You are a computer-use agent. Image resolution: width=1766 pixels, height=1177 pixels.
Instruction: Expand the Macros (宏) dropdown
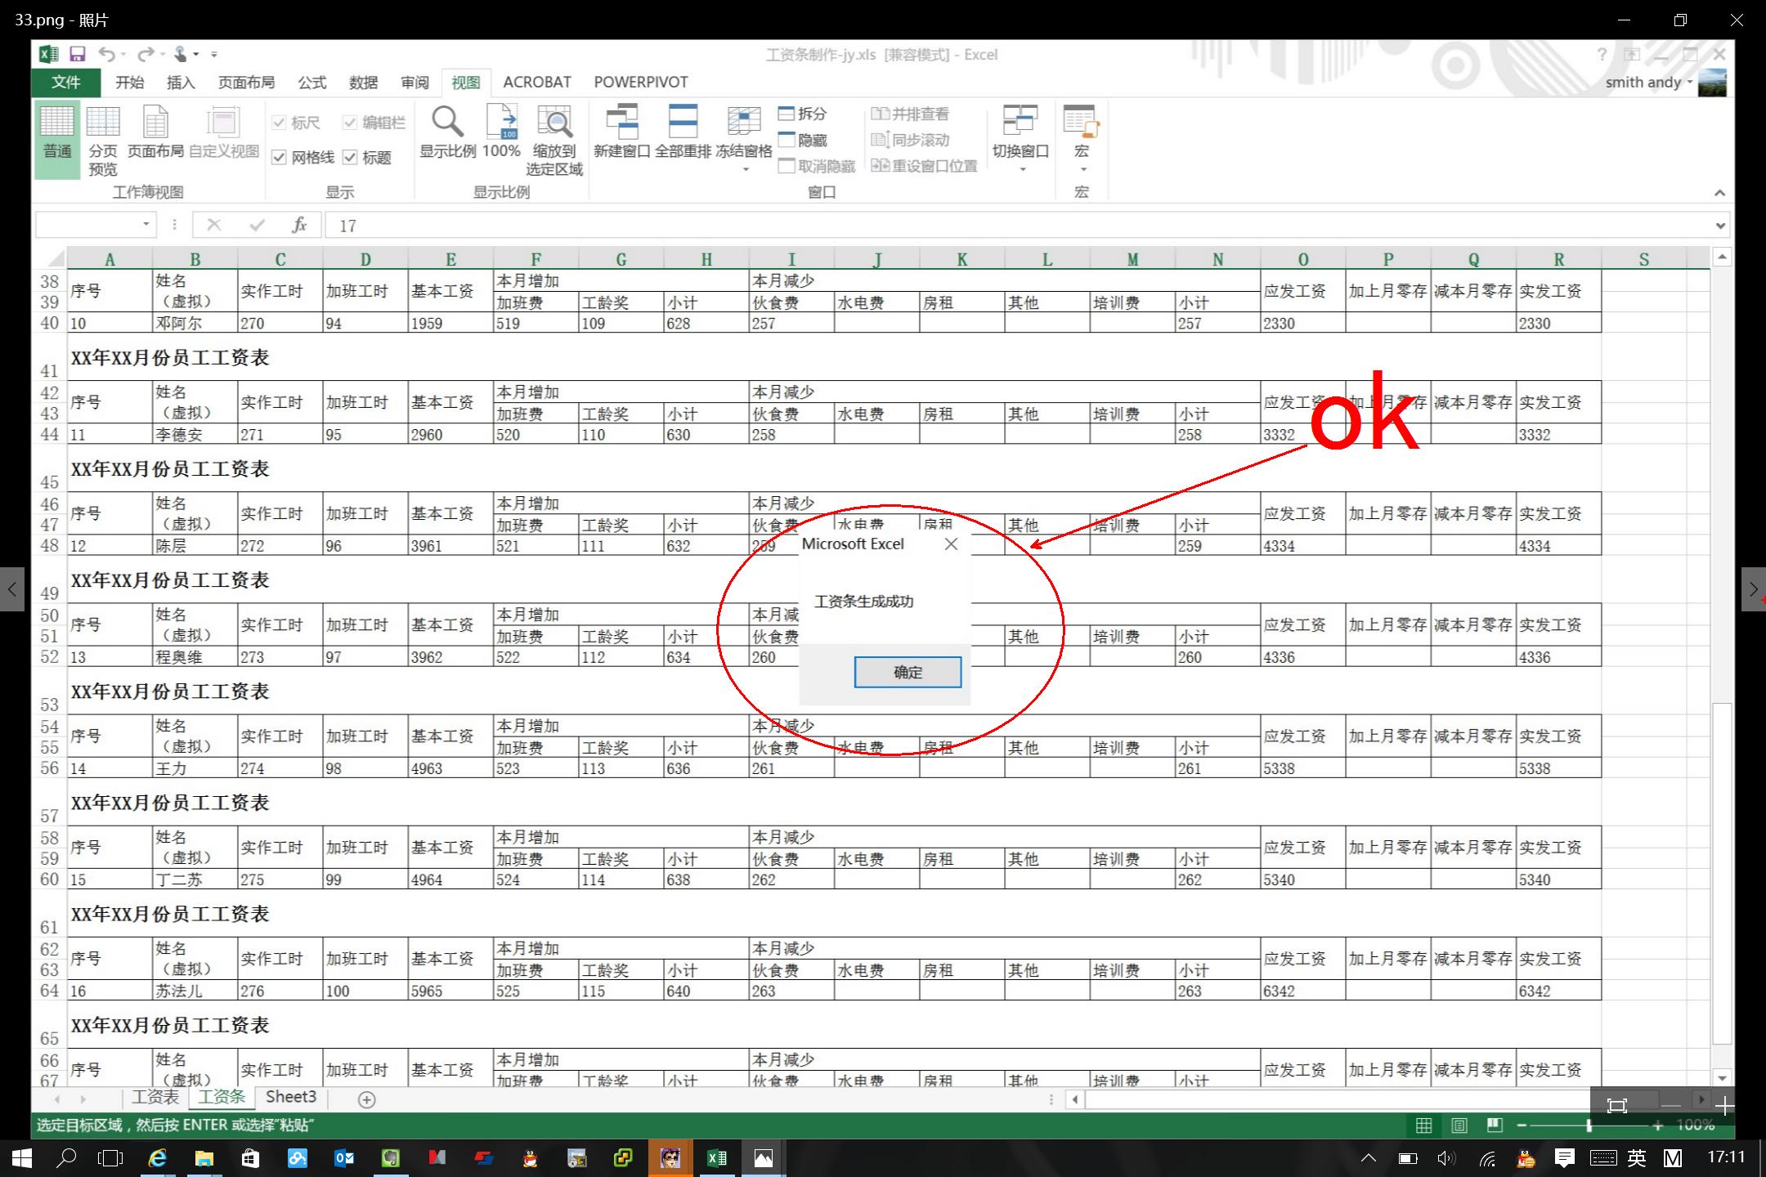(1082, 169)
